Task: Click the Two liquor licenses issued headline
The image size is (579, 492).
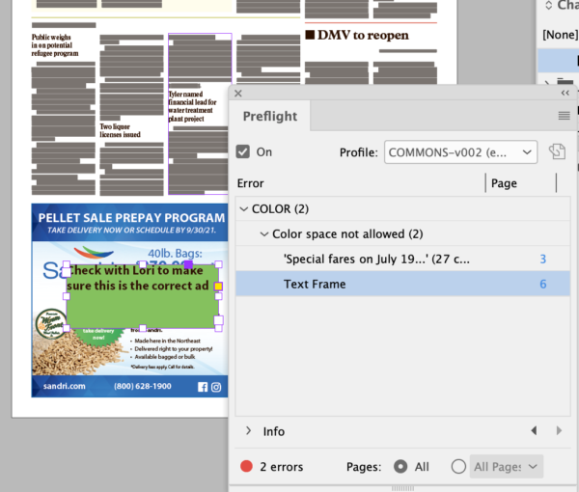Action: click(x=120, y=130)
